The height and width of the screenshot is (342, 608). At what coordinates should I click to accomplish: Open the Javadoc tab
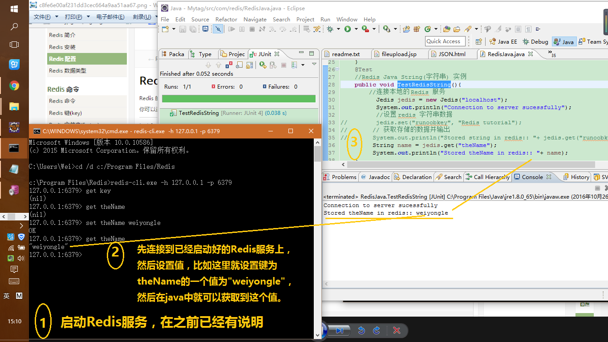click(375, 177)
